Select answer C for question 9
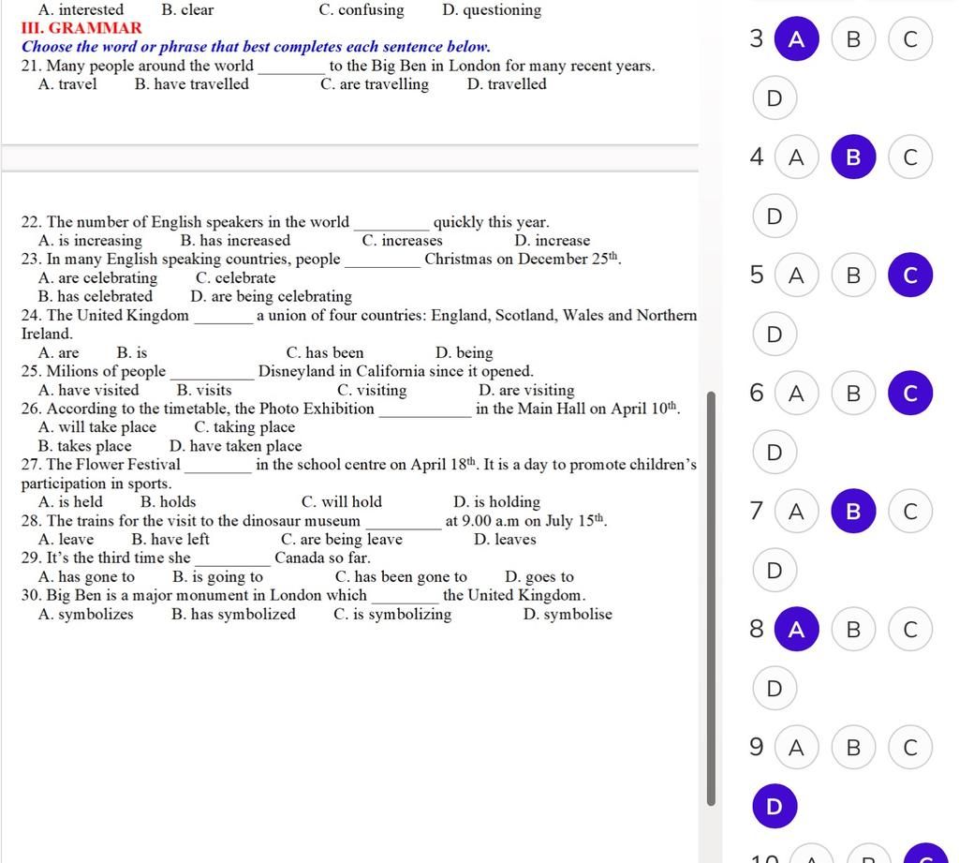This screenshot has height=863, width=959. coord(910,748)
